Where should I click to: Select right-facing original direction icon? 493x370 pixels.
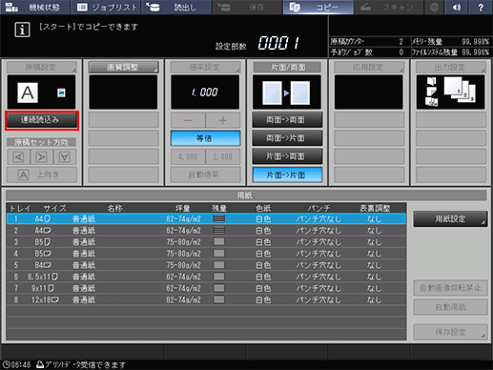(42, 157)
